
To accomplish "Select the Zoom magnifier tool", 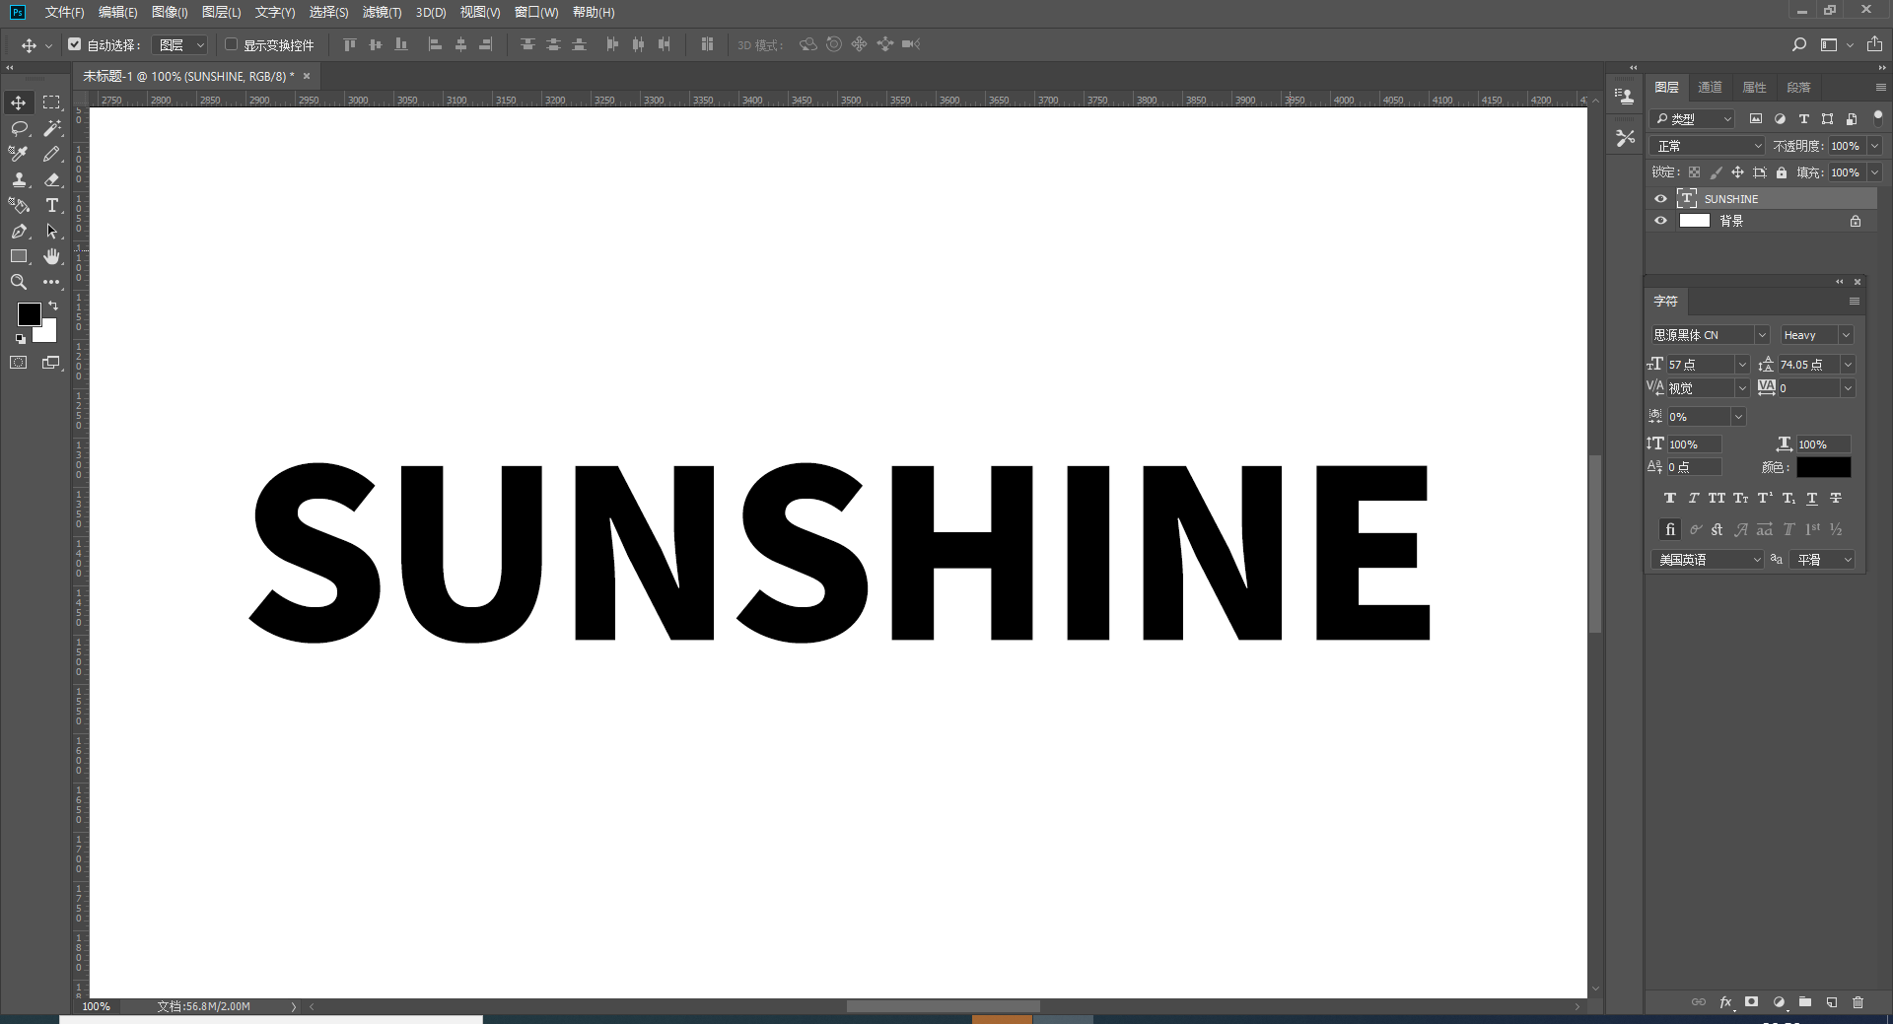I will 19,282.
